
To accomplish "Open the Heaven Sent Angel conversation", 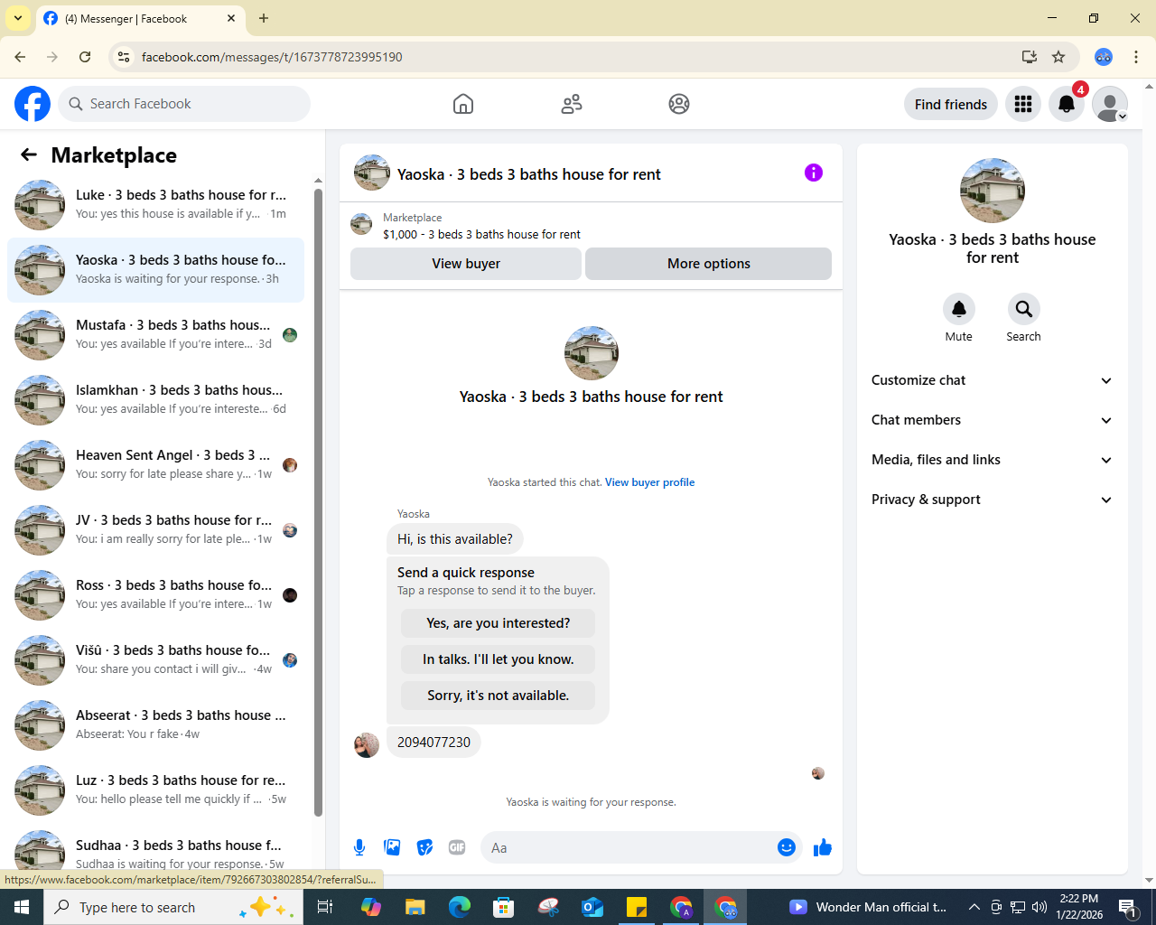I will point(155,465).
